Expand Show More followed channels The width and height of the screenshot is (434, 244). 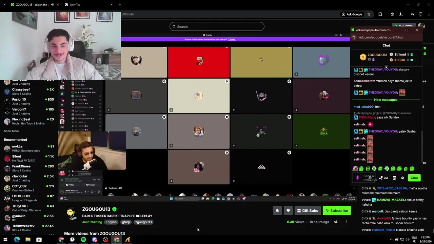[x=12, y=131]
